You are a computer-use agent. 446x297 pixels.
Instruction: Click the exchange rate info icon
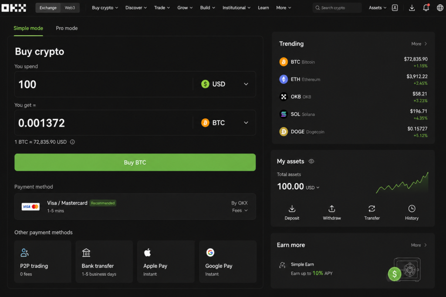click(72, 142)
